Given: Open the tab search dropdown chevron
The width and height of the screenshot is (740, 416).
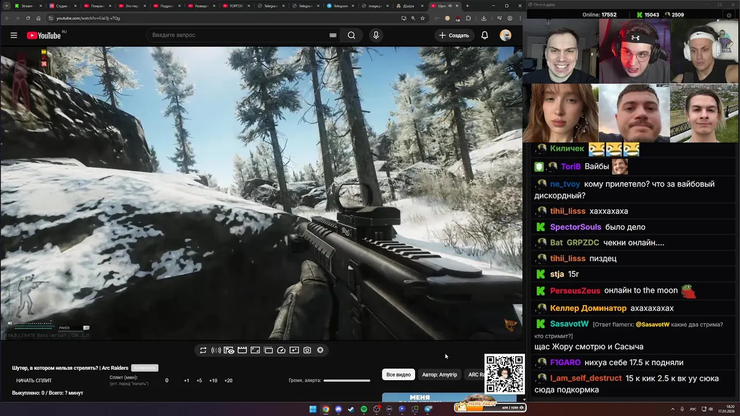Looking at the screenshot, I should (x=6, y=6).
